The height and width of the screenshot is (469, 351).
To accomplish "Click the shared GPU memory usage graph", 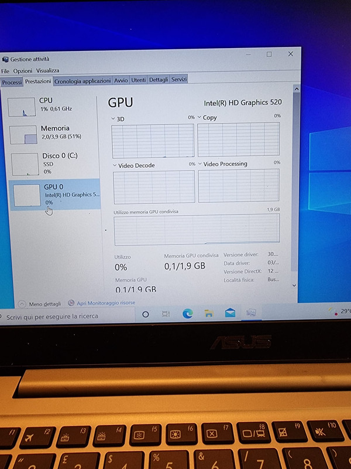I will (x=197, y=229).
